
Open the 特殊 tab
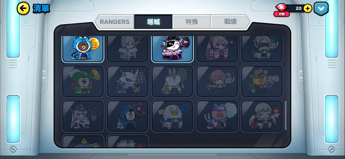[x=192, y=22]
